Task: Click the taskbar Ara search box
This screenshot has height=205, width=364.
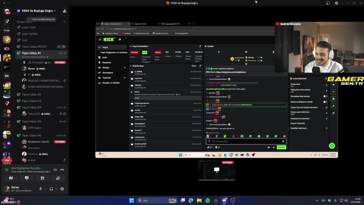Action: coord(157,200)
